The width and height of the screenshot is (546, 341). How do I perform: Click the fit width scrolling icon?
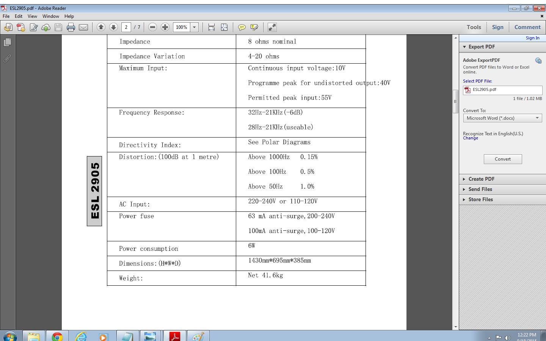[x=212, y=27]
